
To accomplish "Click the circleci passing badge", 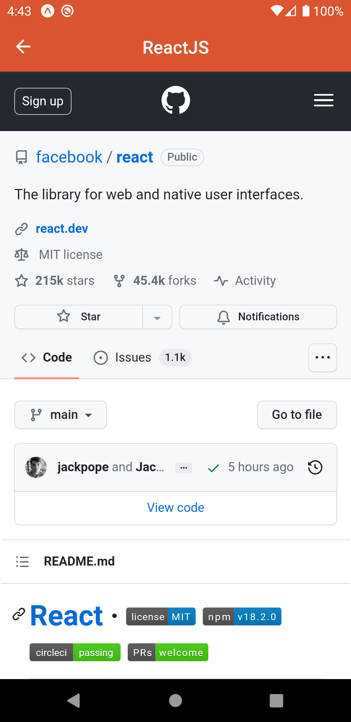I will (75, 652).
